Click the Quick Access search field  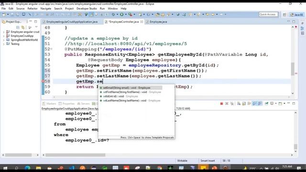coord(268,14)
